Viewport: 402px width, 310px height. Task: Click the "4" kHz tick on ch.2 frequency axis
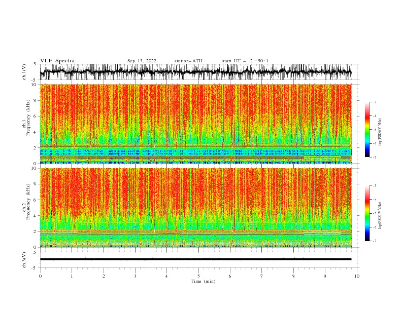(36, 216)
